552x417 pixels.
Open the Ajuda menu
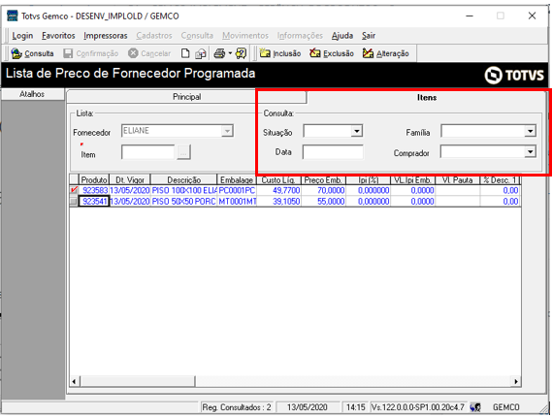(342, 36)
